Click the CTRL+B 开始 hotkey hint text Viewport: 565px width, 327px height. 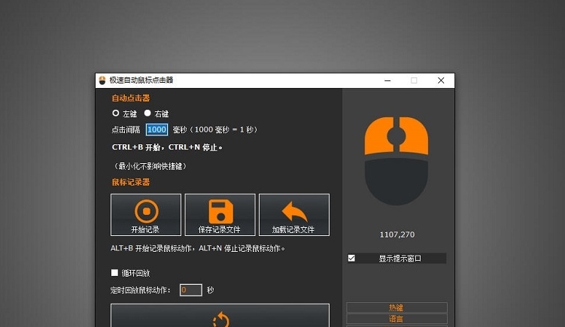(x=167, y=147)
